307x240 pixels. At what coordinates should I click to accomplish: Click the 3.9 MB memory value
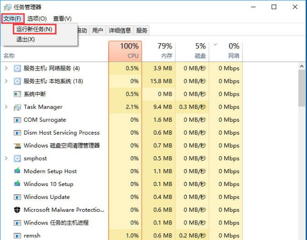162,68
